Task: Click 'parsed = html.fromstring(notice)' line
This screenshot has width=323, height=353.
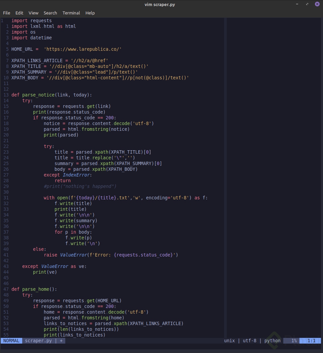Action: (87, 129)
